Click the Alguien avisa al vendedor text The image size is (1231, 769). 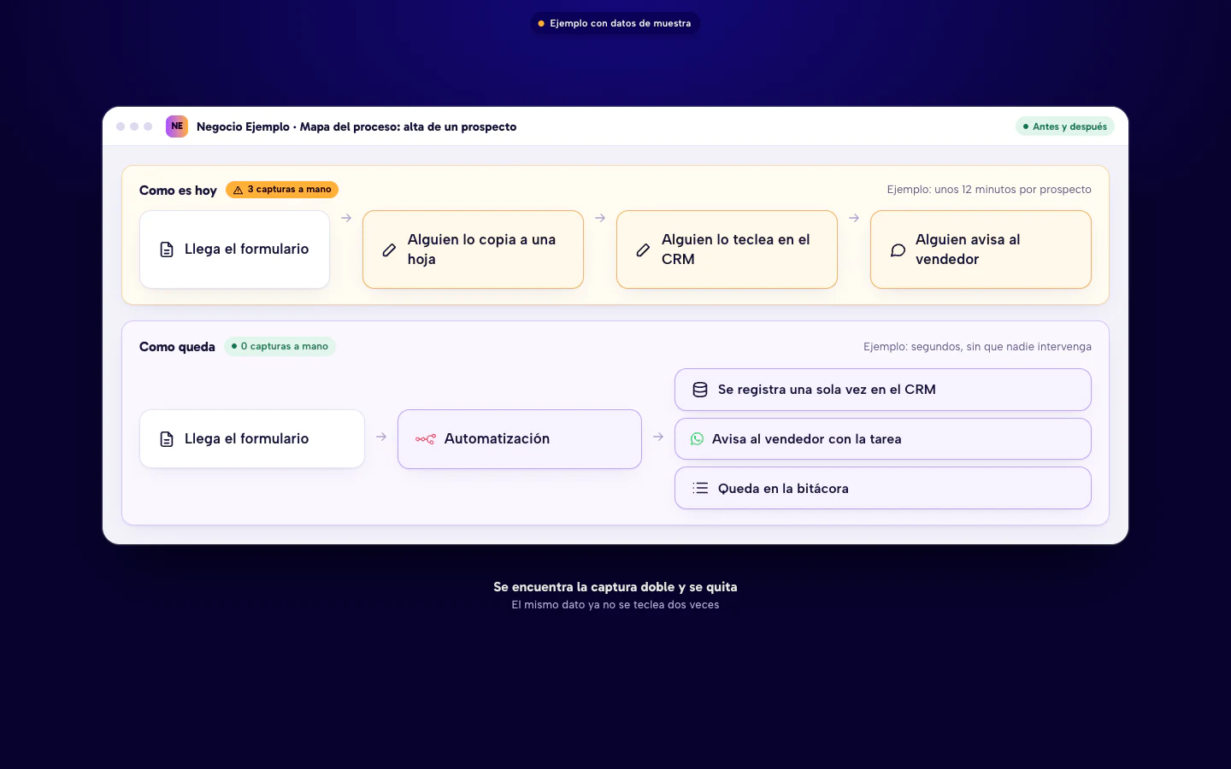968,249
